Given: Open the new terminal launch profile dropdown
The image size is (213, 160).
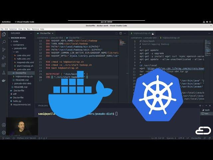Looking at the screenshot, I should point(203,106).
